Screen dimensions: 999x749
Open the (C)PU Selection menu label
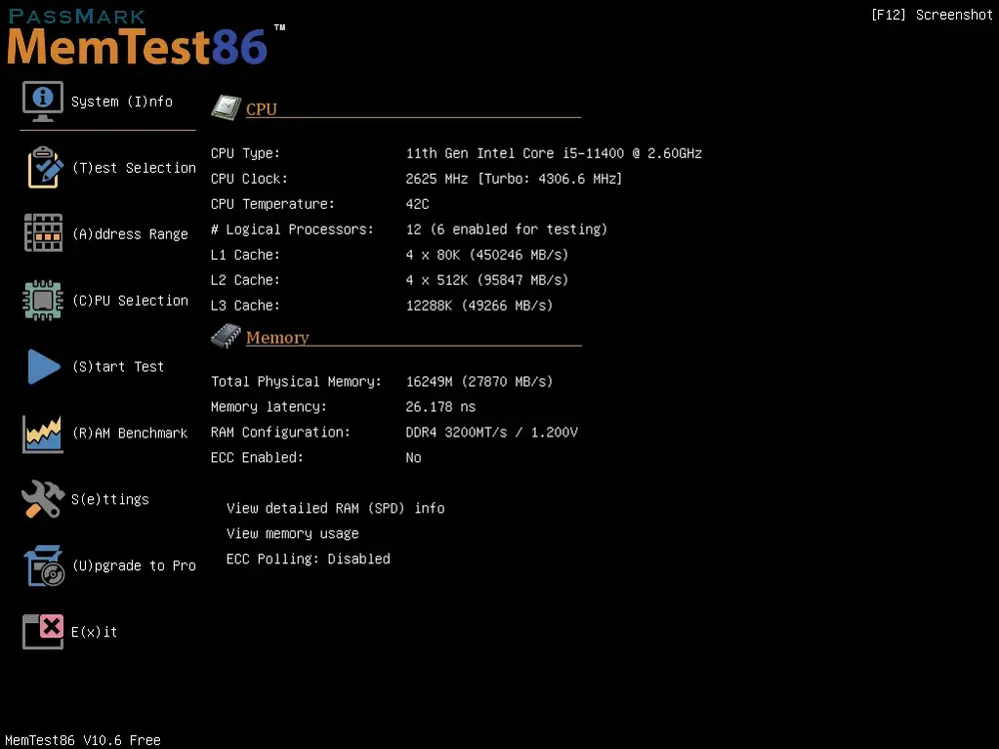tap(130, 300)
